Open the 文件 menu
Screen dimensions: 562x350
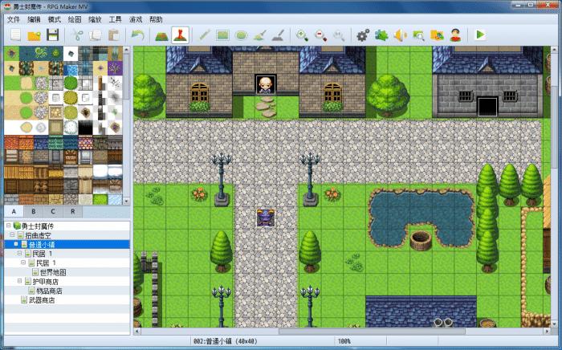point(14,19)
